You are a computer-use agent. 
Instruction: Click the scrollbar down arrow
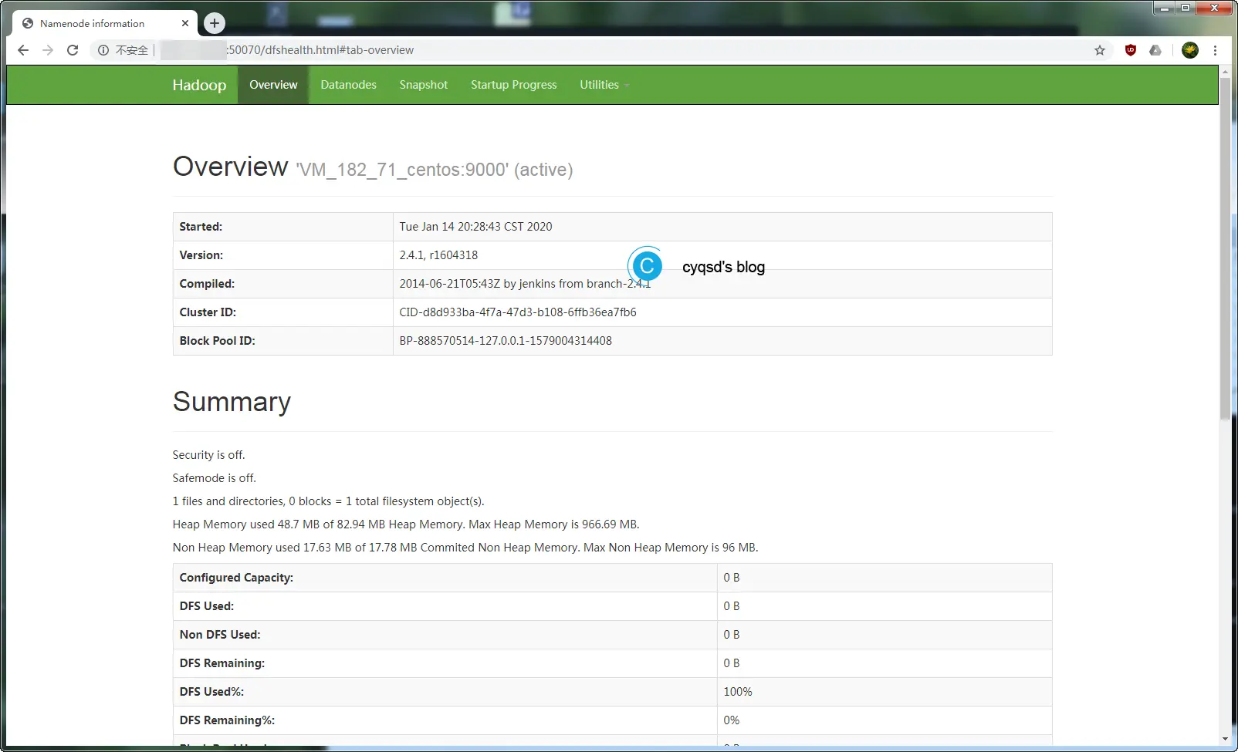point(1225,739)
